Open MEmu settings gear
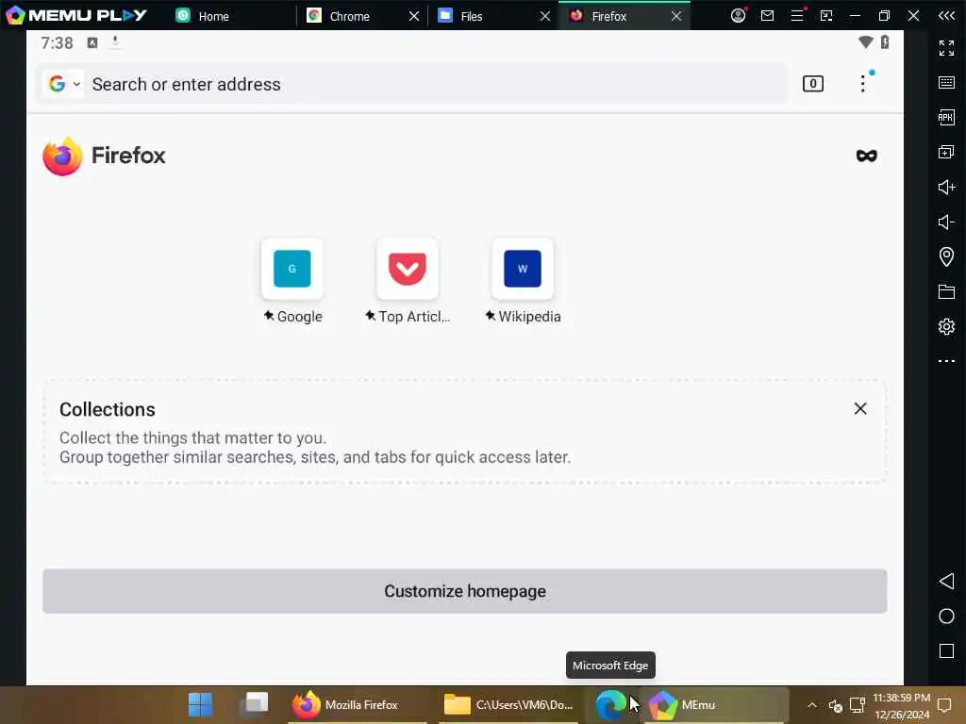966x724 pixels. [x=946, y=326]
